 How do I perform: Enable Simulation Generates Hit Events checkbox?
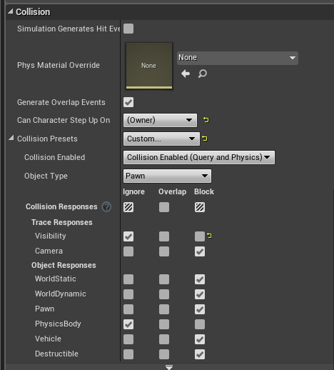[x=128, y=29]
